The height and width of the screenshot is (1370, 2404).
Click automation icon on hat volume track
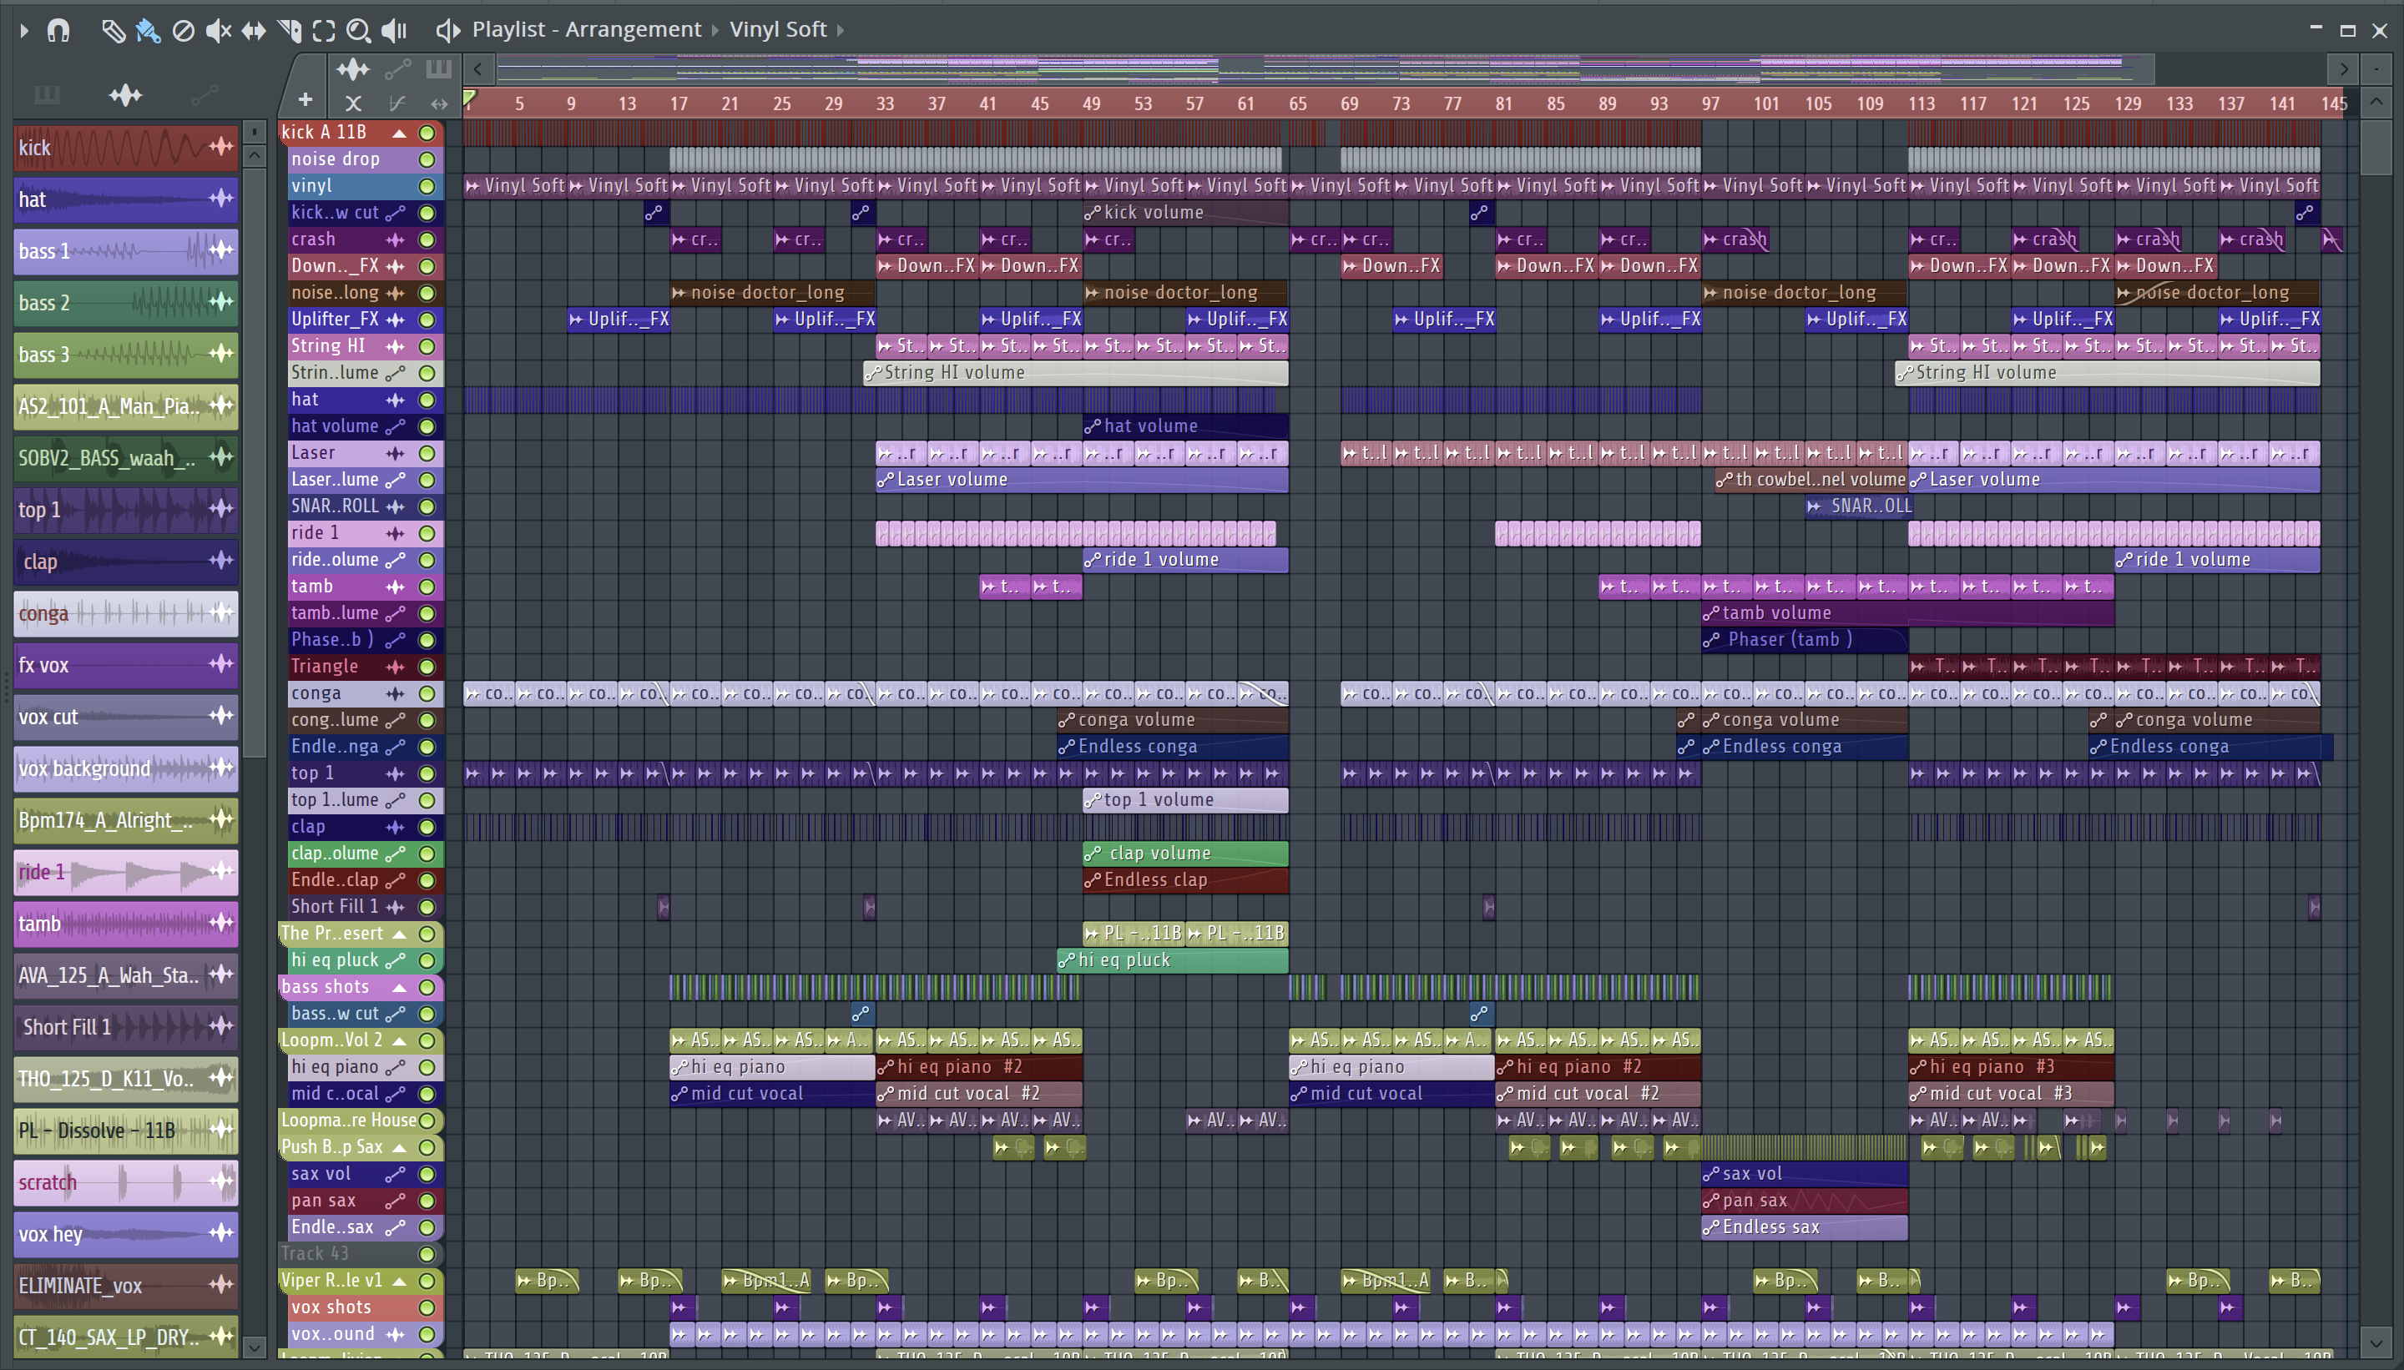[396, 427]
